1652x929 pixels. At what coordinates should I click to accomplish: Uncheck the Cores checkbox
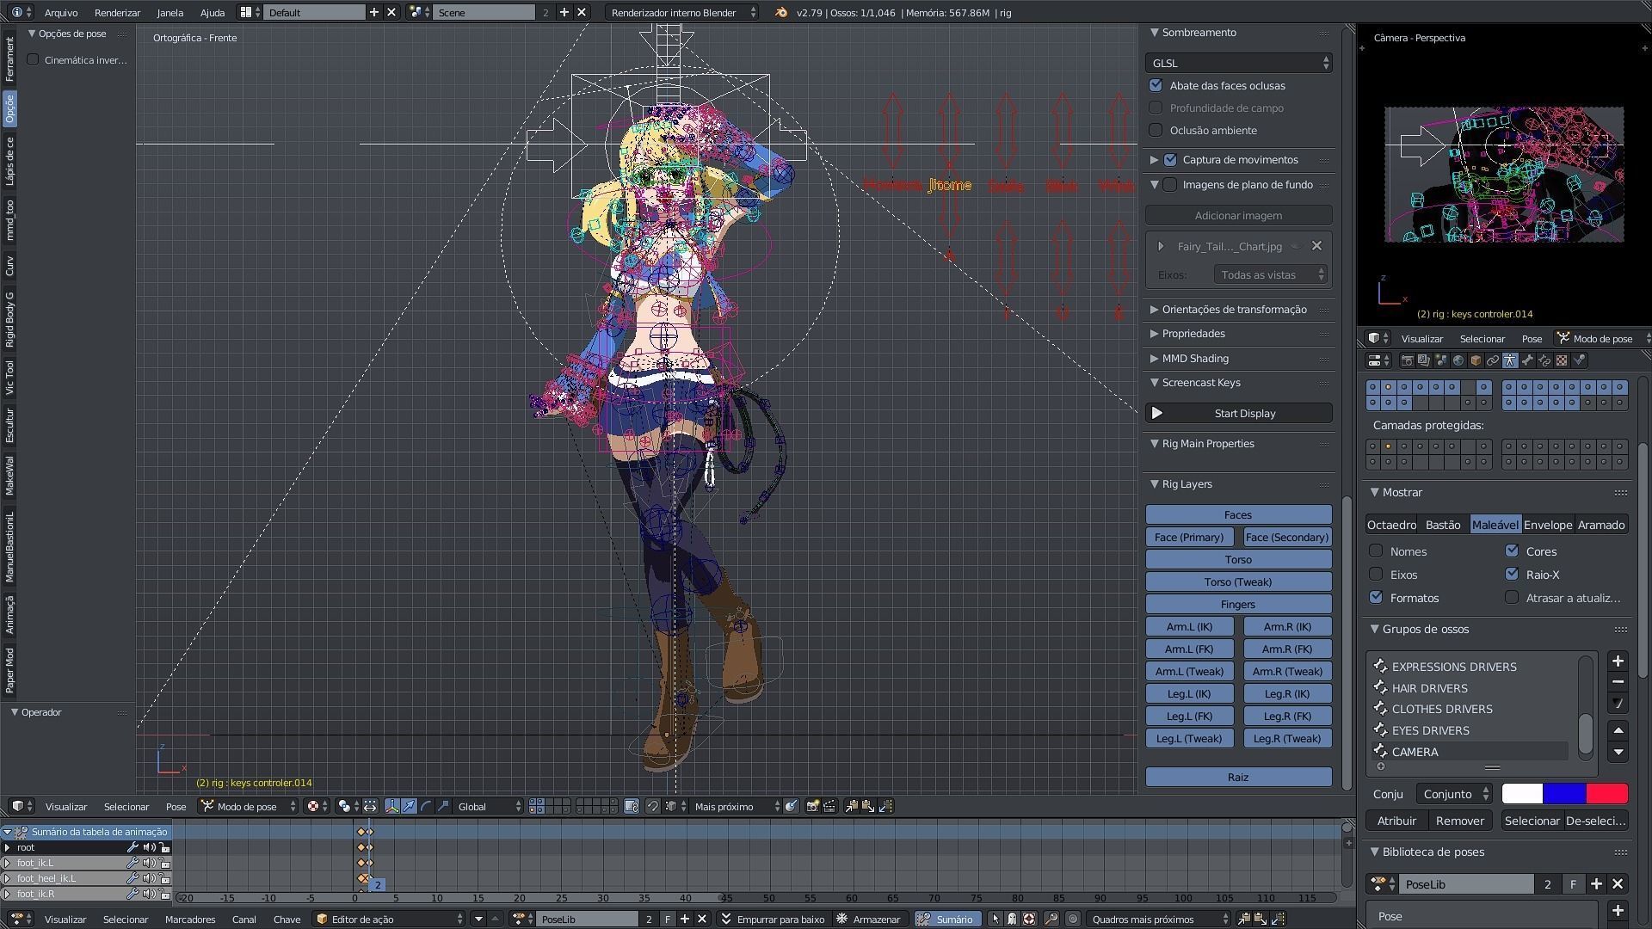pos(1512,551)
